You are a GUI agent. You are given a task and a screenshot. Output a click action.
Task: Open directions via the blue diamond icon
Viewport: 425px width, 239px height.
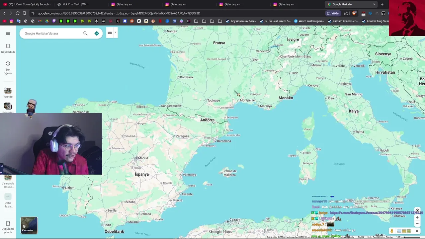[97, 33]
